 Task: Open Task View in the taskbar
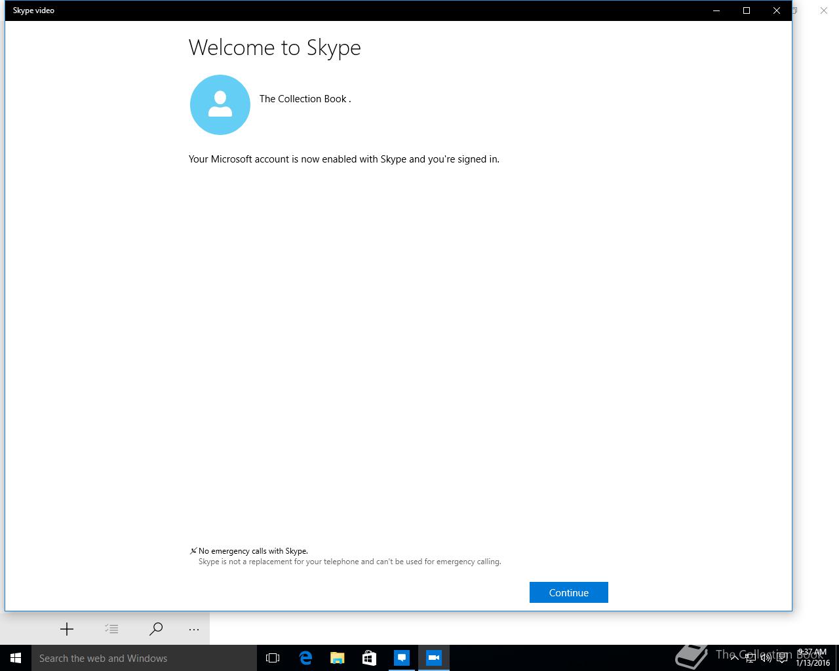273,658
